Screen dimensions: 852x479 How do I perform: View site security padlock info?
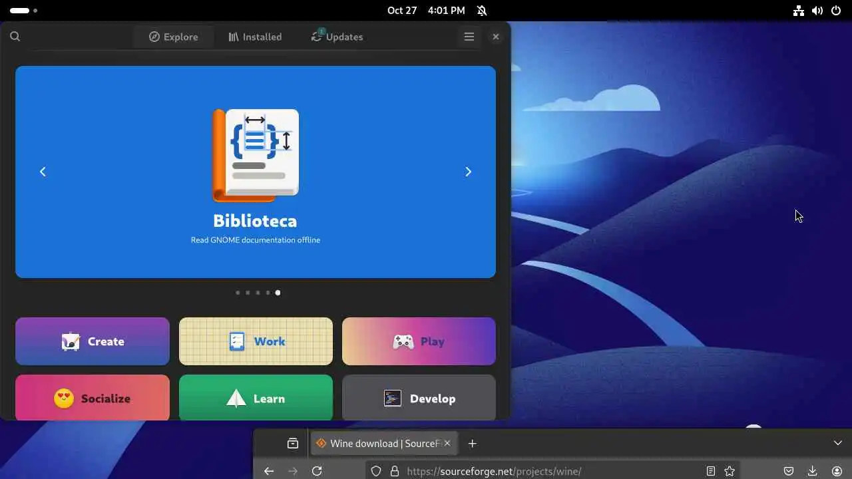tap(394, 471)
